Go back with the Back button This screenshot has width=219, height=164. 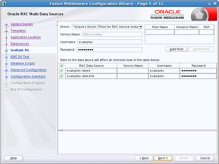144,158
